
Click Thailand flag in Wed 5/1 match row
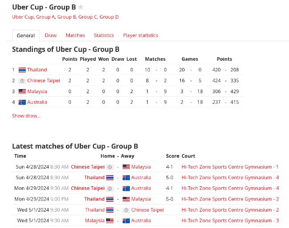(x=110, y=210)
